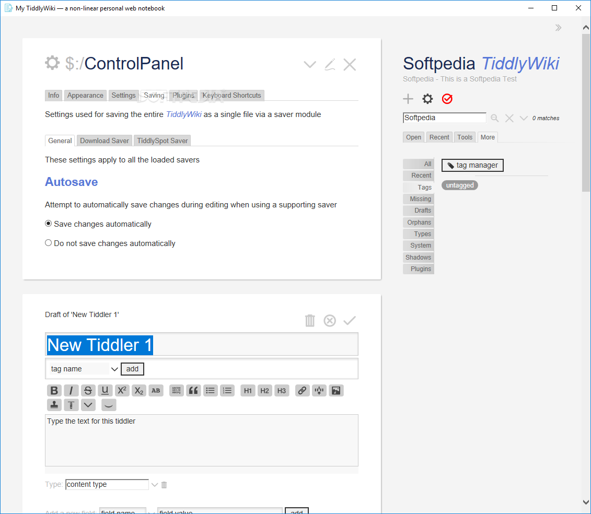The height and width of the screenshot is (514, 591).
Task: Apply subscript formatting
Action: pos(138,390)
